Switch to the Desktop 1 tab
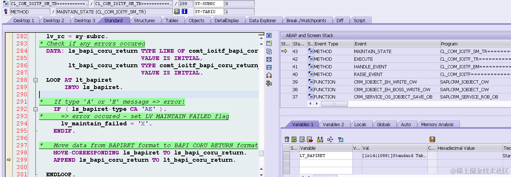 pyautogui.click(x=24, y=20)
